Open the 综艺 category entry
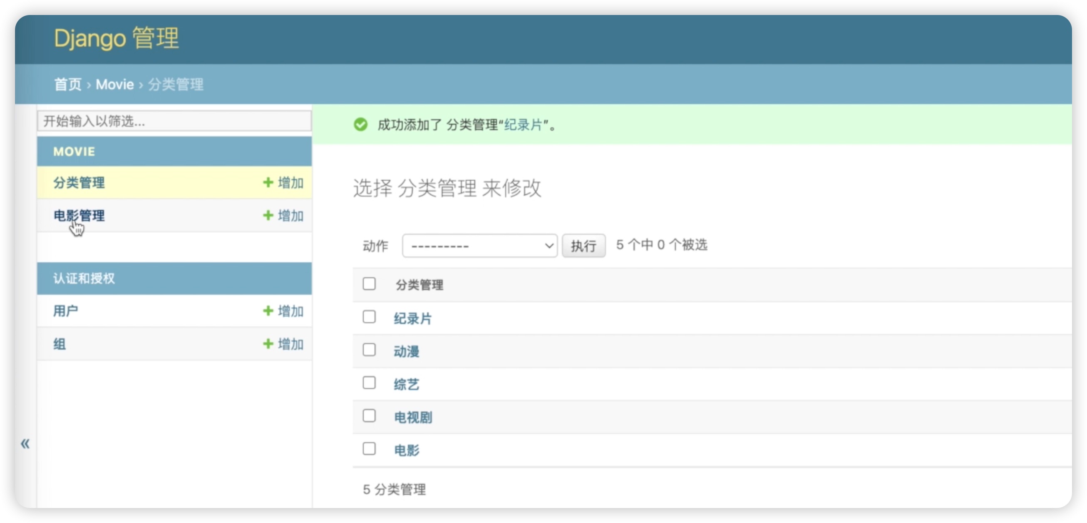1087x523 pixels. pos(406,384)
